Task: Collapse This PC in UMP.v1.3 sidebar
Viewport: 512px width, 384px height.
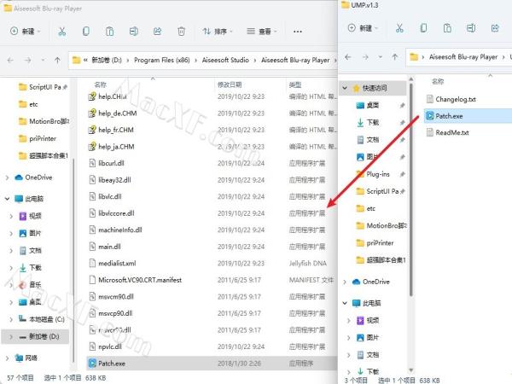Action: pyautogui.click(x=345, y=303)
